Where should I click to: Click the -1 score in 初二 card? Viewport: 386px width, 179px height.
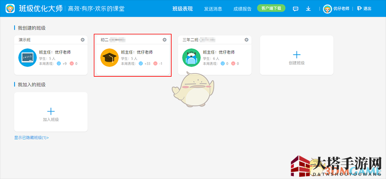point(161,64)
